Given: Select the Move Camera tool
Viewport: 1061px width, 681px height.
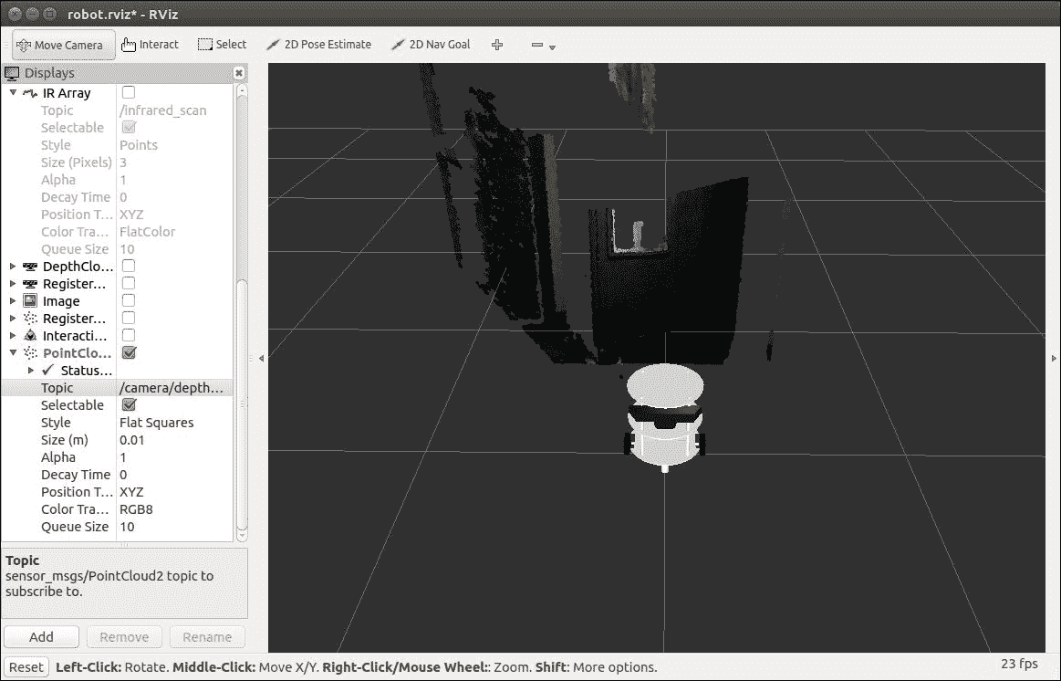Looking at the screenshot, I should 64,45.
